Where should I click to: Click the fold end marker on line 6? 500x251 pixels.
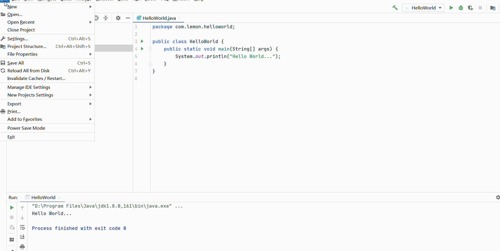click(x=150, y=64)
